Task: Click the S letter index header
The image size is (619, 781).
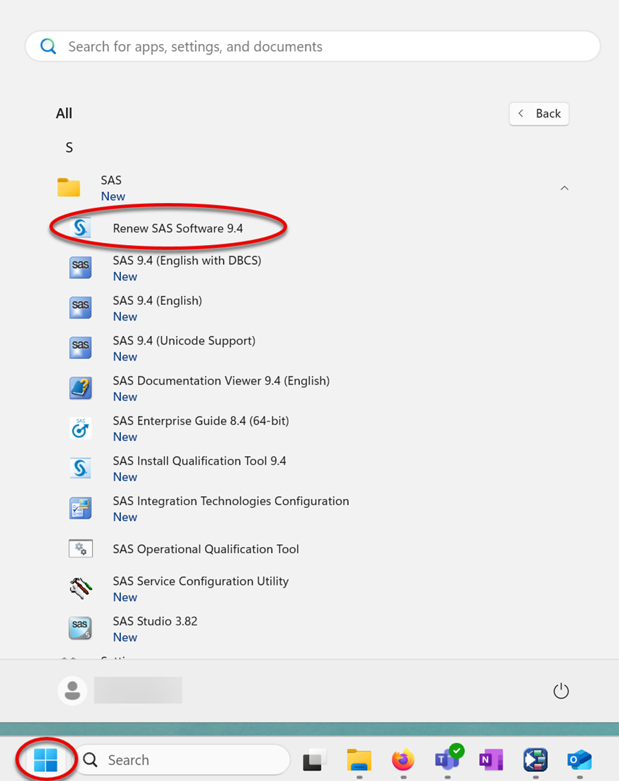Action: (69, 147)
